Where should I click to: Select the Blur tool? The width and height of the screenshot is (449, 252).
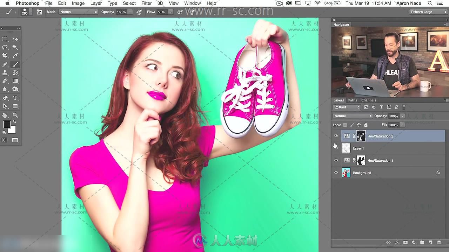[5, 89]
